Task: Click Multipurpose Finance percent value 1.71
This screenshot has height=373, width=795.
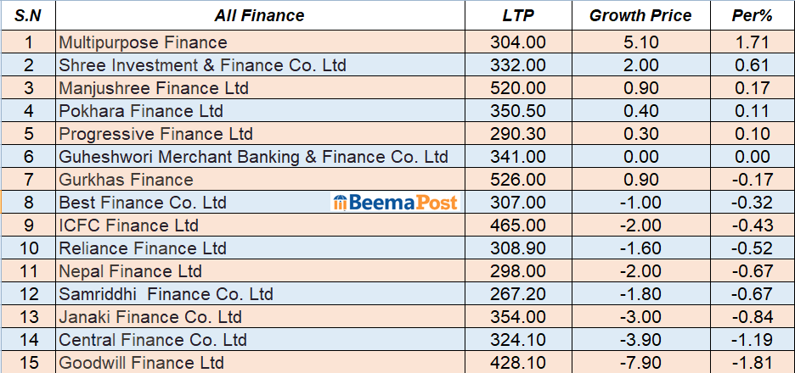Action: [x=751, y=42]
